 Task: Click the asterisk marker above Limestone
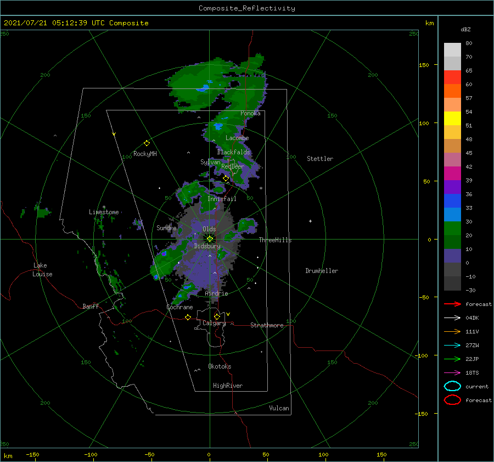click(x=104, y=207)
